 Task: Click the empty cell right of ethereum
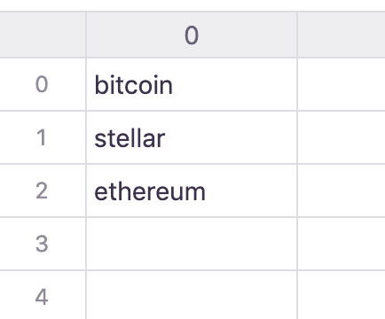tap(342, 191)
